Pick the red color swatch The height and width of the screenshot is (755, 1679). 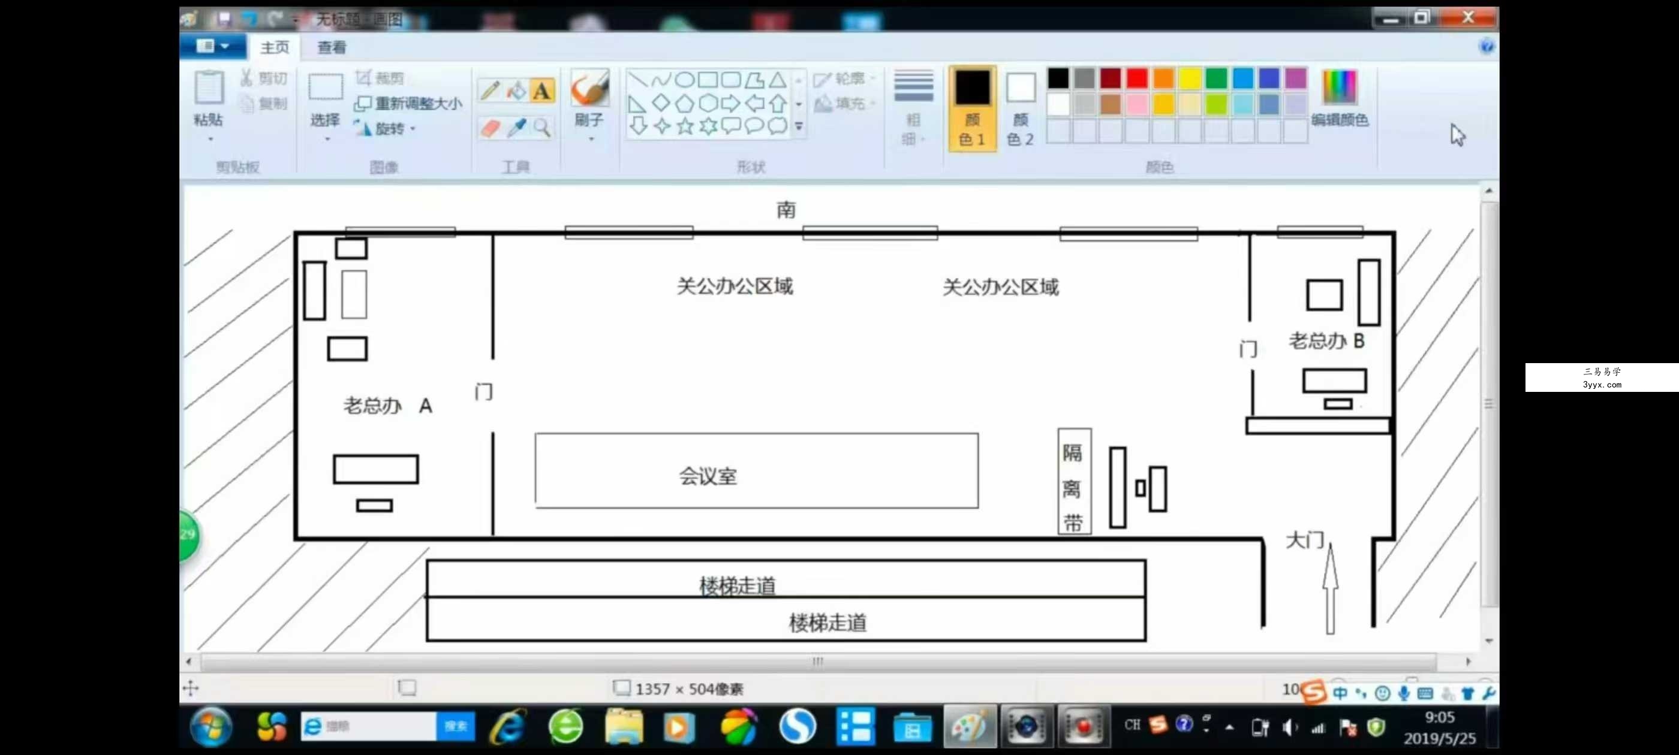[x=1137, y=78]
